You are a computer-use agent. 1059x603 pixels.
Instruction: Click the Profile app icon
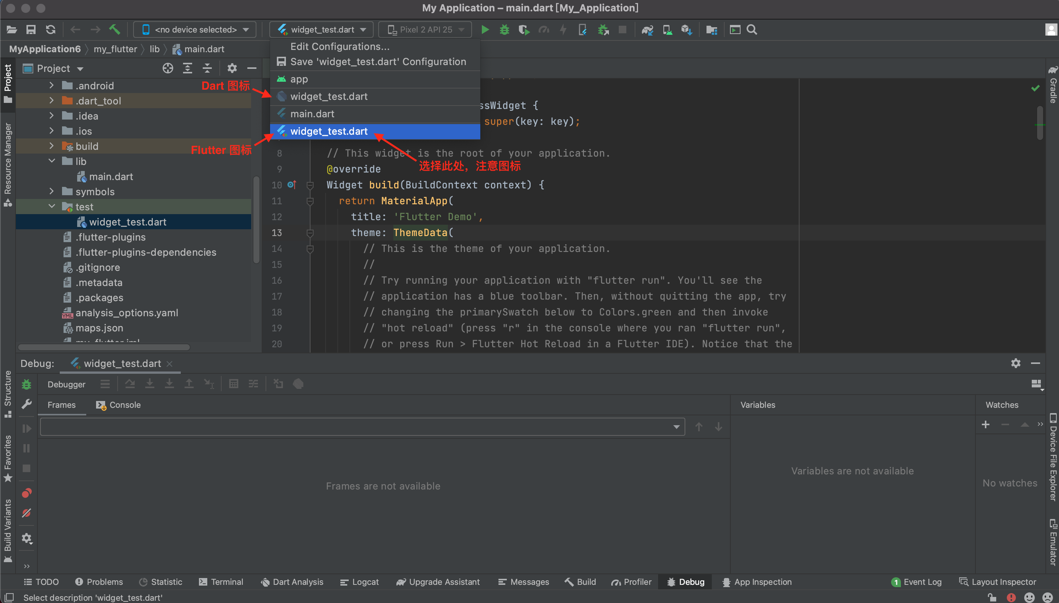point(543,30)
